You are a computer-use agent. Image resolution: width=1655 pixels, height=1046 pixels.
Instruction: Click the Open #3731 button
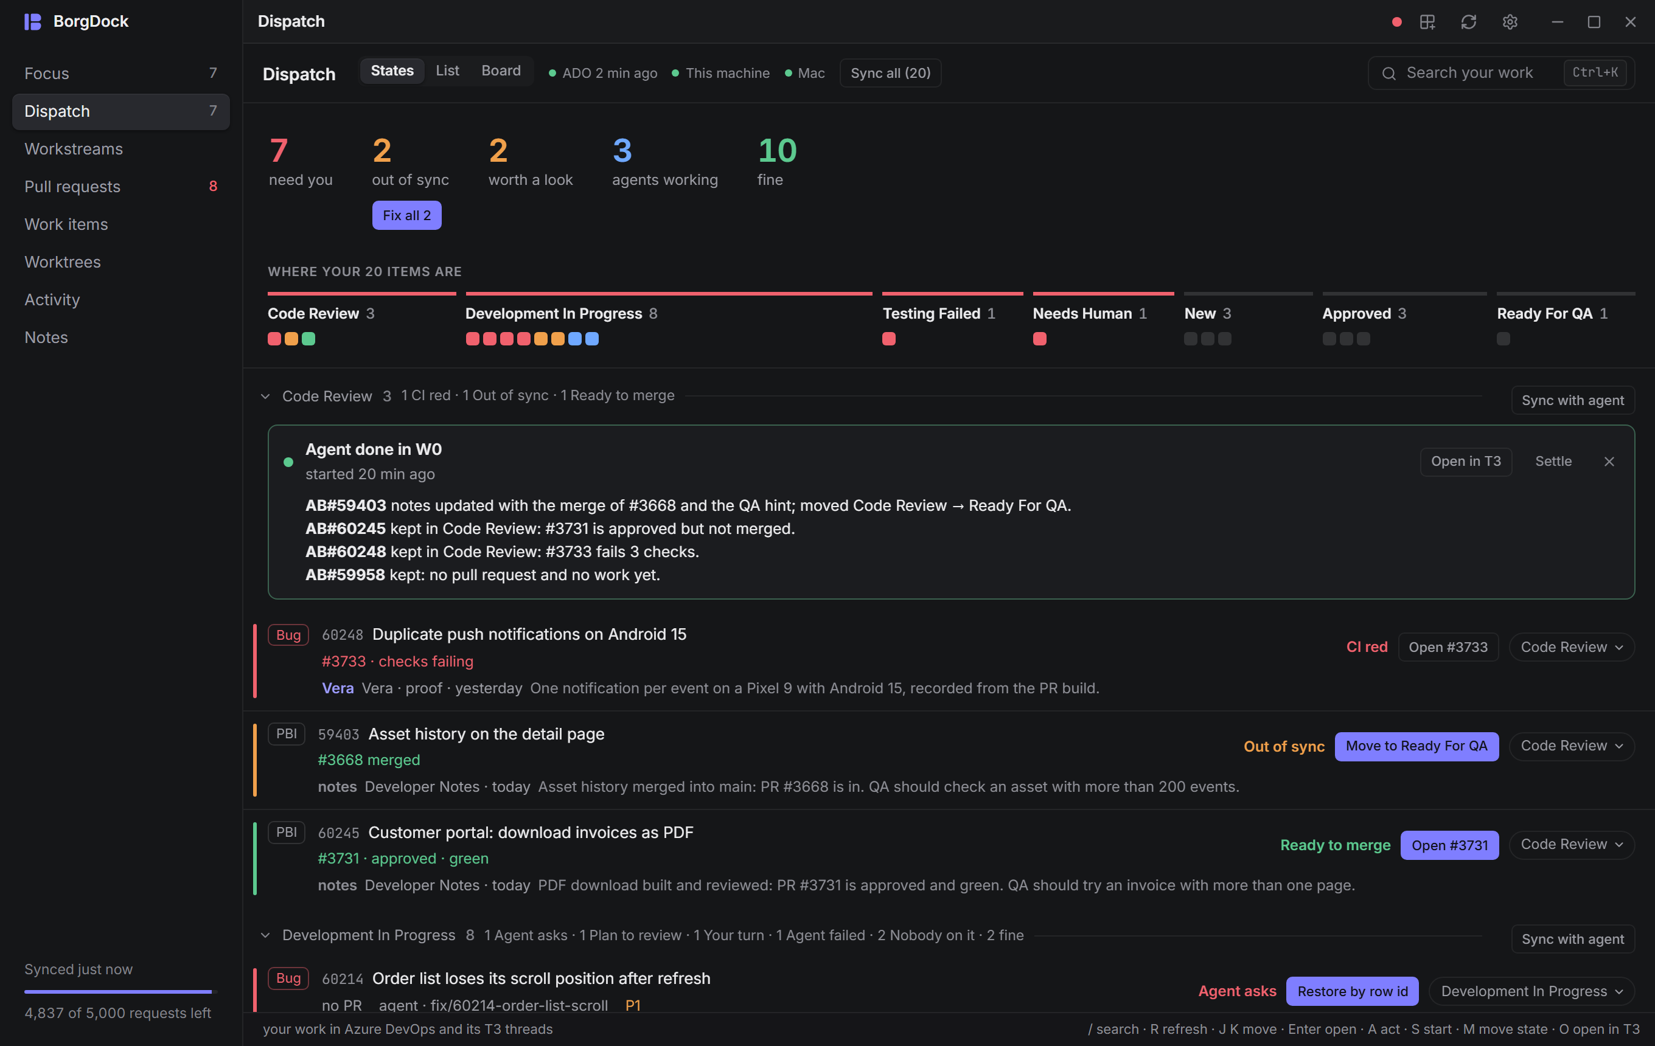point(1449,845)
